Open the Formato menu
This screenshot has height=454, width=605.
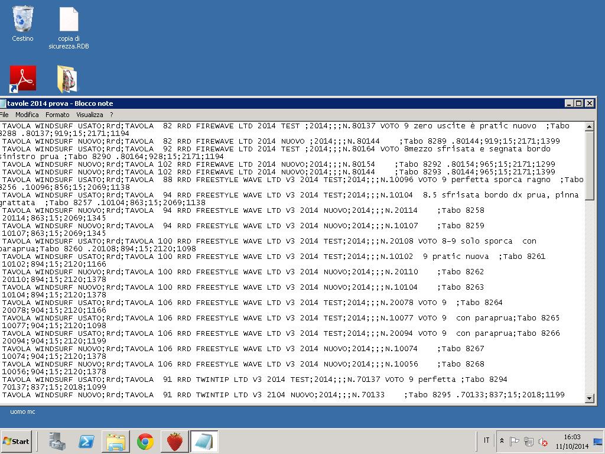pyautogui.click(x=57, y=115)
